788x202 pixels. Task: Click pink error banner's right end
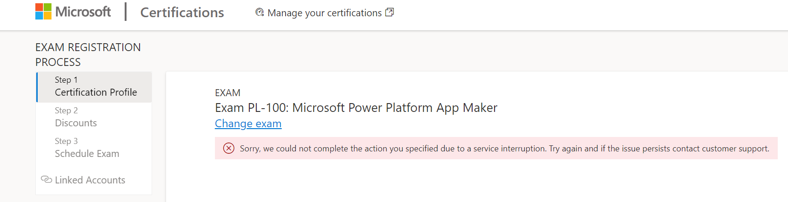(774, 149)
